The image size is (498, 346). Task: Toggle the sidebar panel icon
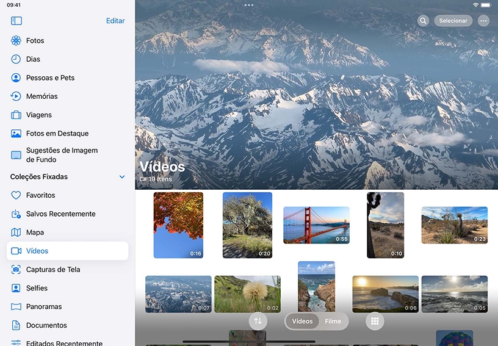(16, 21)
